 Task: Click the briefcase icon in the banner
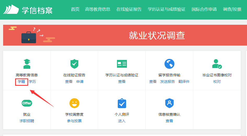click(29, 37)
